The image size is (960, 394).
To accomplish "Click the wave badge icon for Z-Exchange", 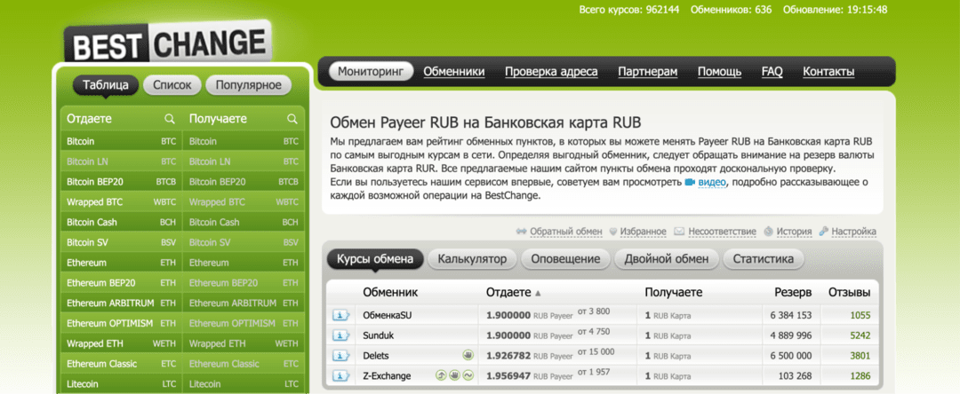I will click(x=468, y=375).
